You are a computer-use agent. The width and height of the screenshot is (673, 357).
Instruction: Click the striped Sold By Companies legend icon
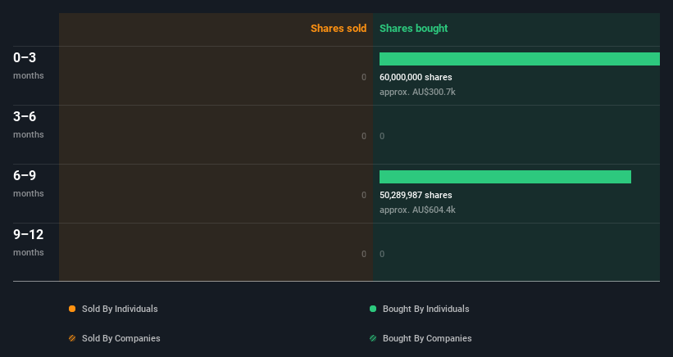[x=72, y=338]
